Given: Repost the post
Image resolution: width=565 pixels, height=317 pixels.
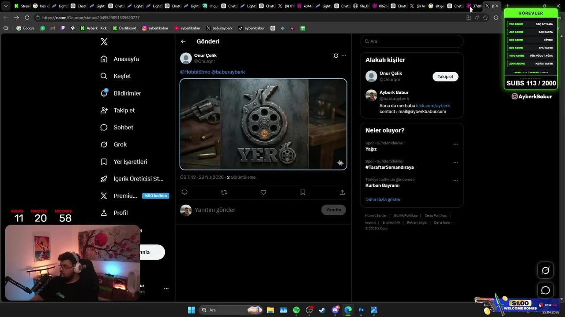Looking at the screenshot, I should pyautogui.click(x=224, y=192).
